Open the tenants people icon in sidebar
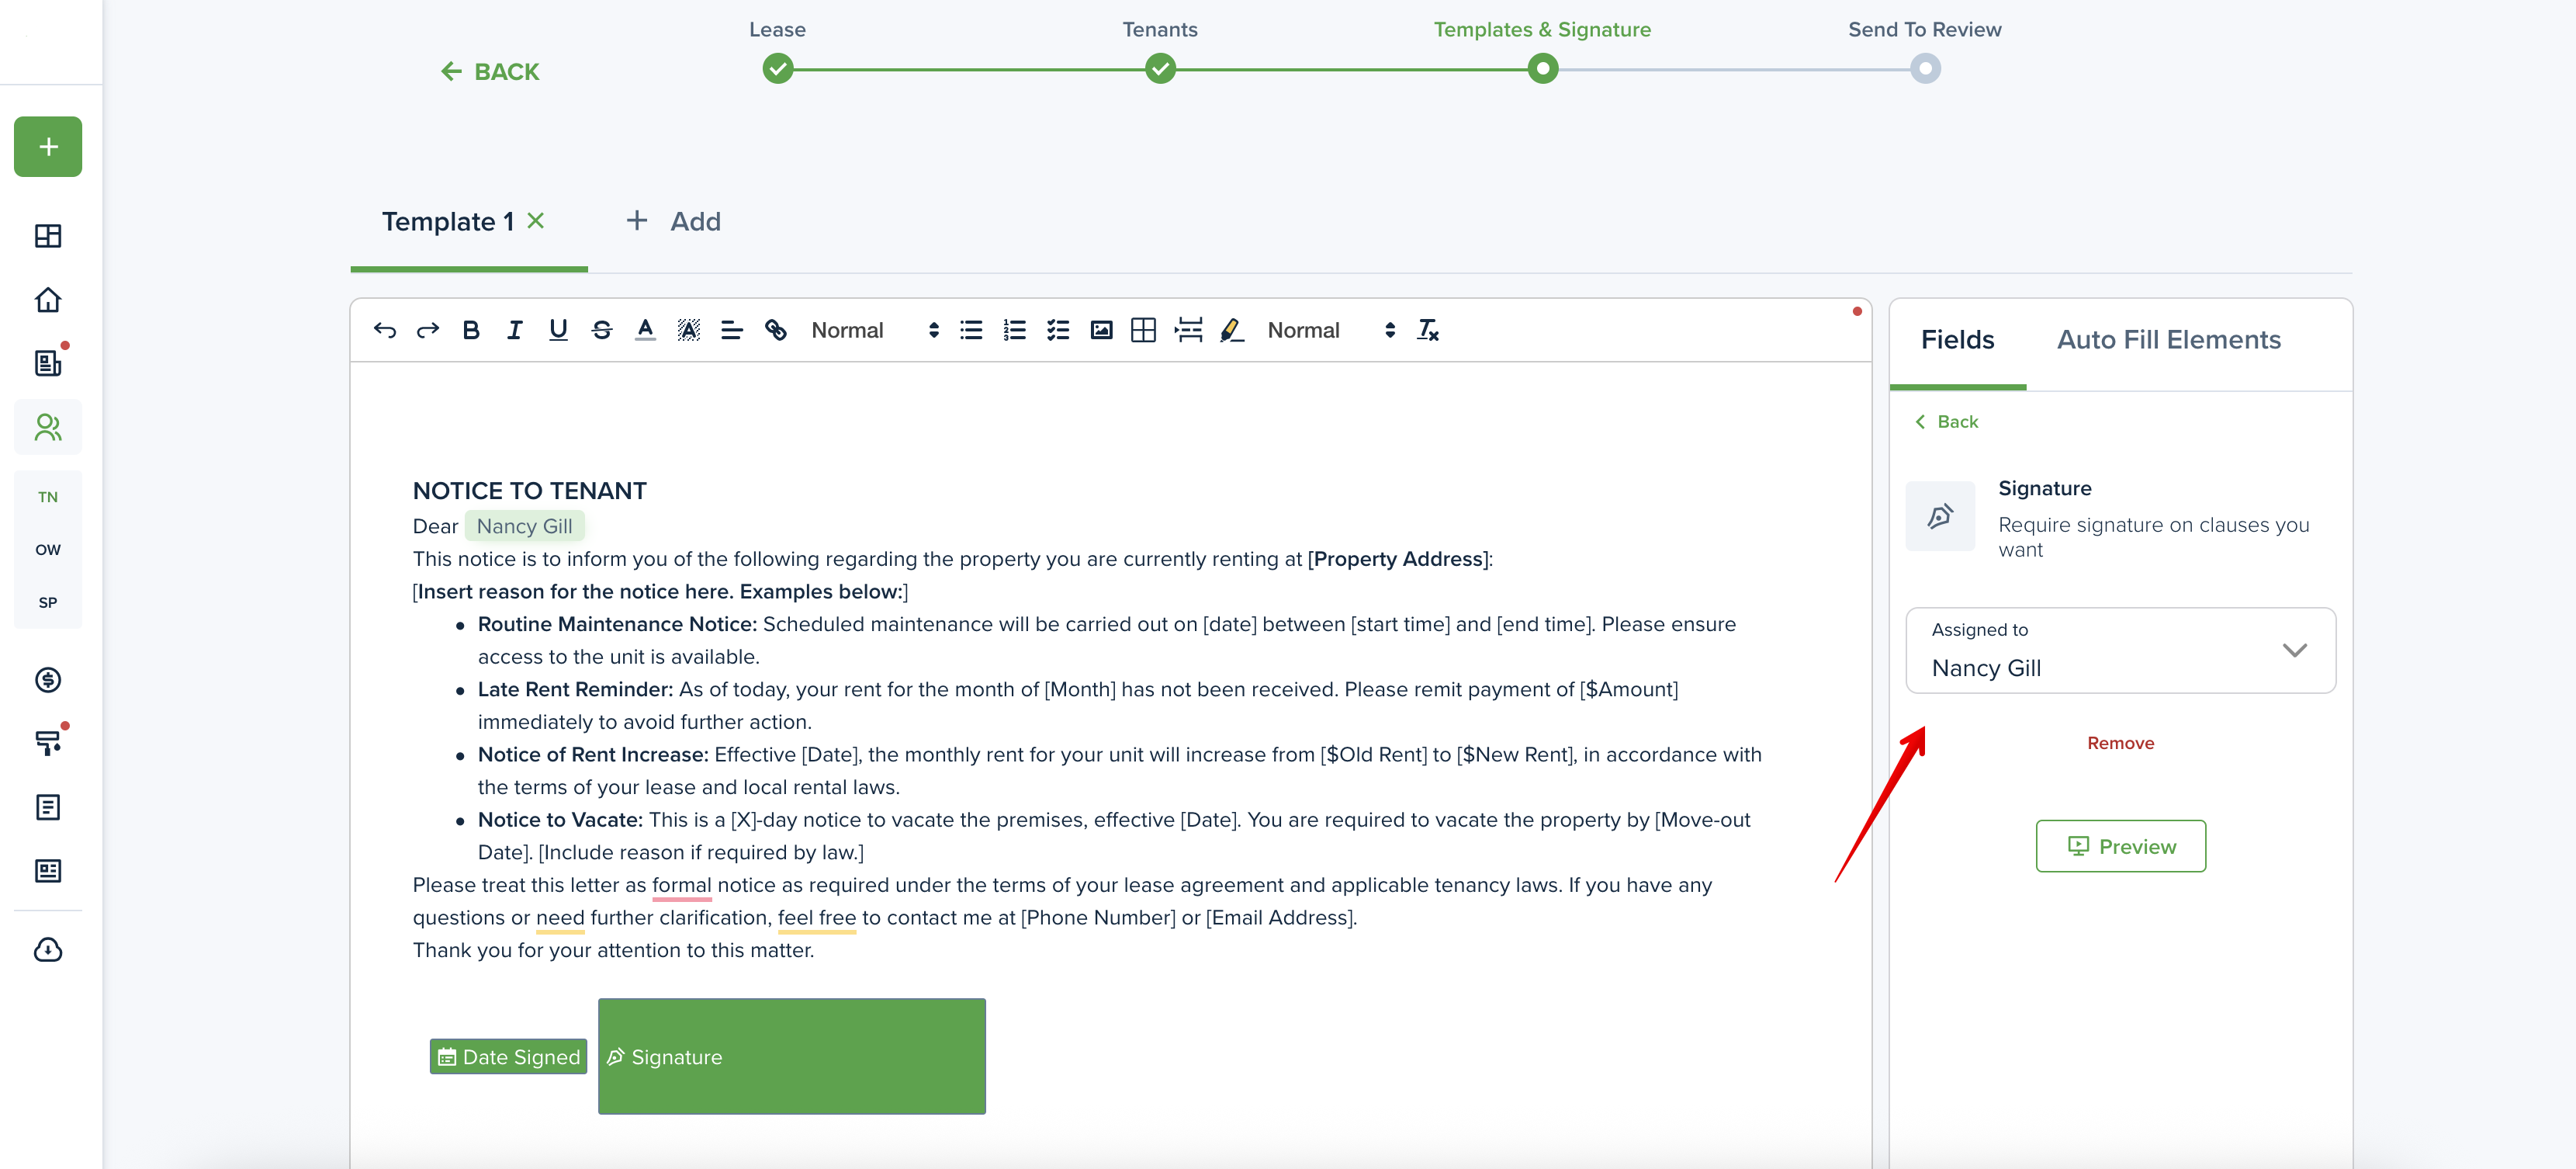 (48, 427)
